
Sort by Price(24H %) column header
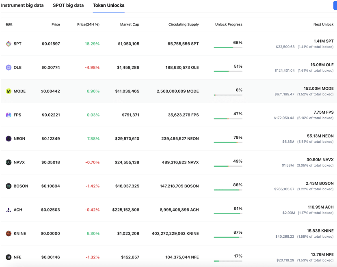tap(88, 25)
